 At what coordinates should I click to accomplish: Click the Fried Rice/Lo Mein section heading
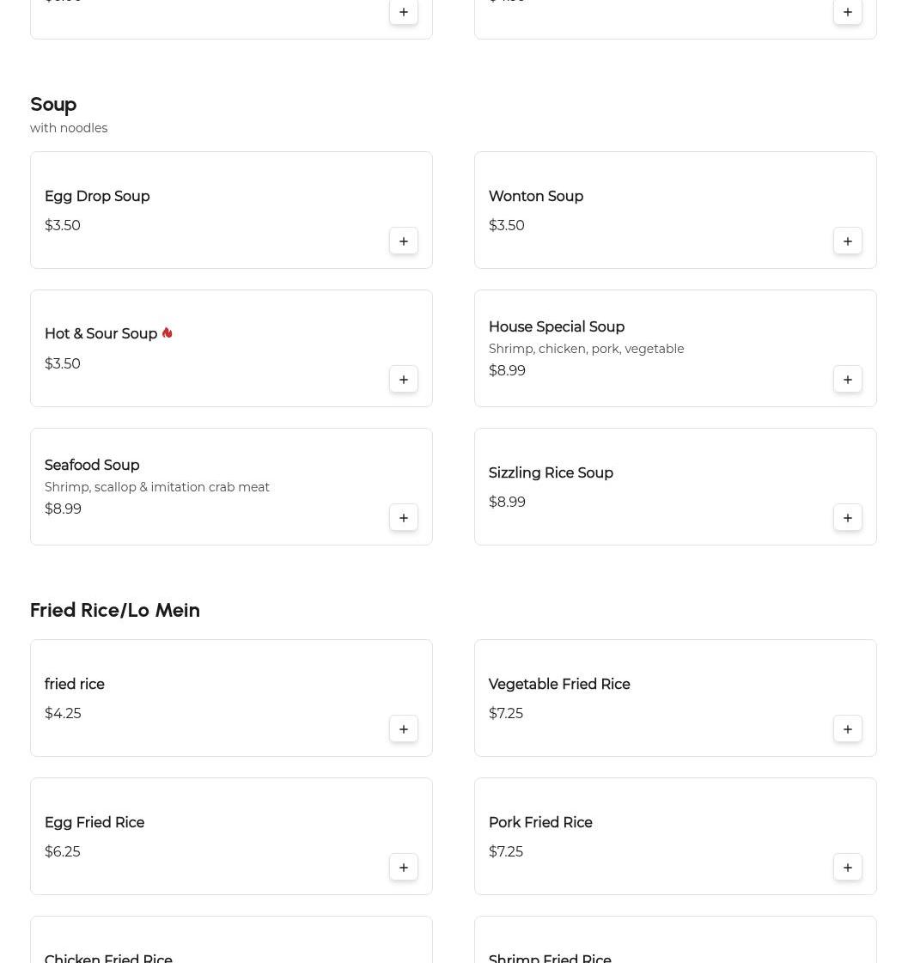pyautogui.click(x=115, y=610)
